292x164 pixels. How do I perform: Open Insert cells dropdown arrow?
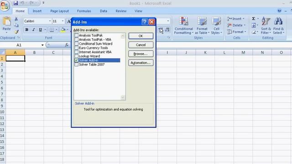click(244, 19)
